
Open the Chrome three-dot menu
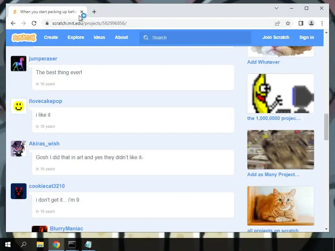322,23
